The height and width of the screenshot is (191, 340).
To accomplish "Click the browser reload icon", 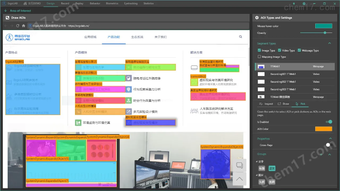I will click(x=17, y=25).
